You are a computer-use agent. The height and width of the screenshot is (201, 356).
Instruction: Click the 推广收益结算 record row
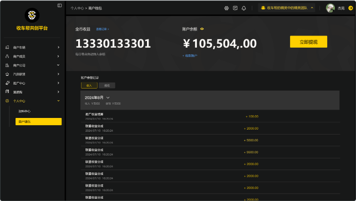(x=210, y=116)
